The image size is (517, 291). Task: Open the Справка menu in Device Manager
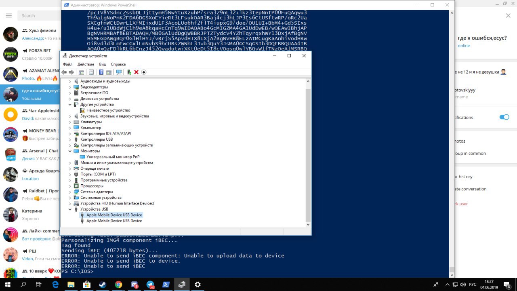pos(118,64)
